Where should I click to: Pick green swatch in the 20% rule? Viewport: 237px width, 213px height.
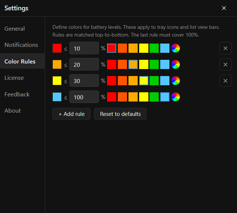154,64
